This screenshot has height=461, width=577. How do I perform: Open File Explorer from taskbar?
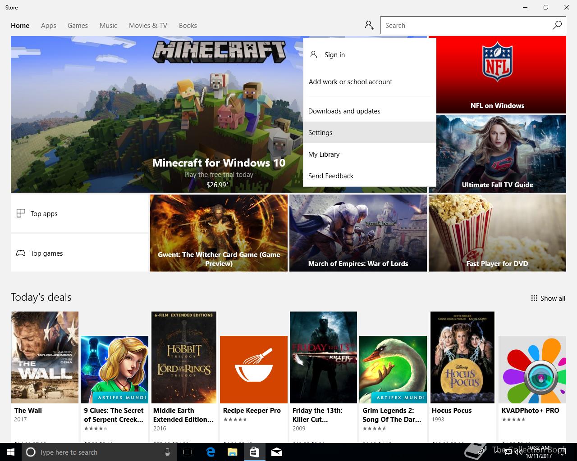[x=232, y=452]
